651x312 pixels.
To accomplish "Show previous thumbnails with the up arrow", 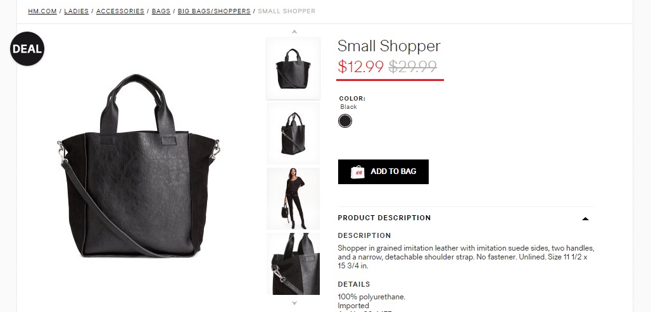I will coord(294,32).
